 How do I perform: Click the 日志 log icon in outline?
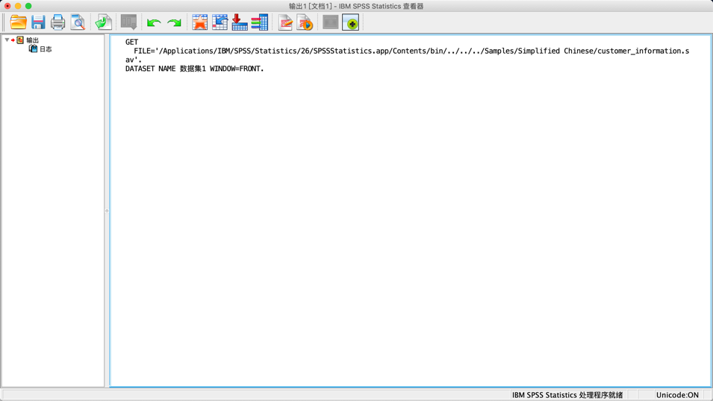click(33, 49)
